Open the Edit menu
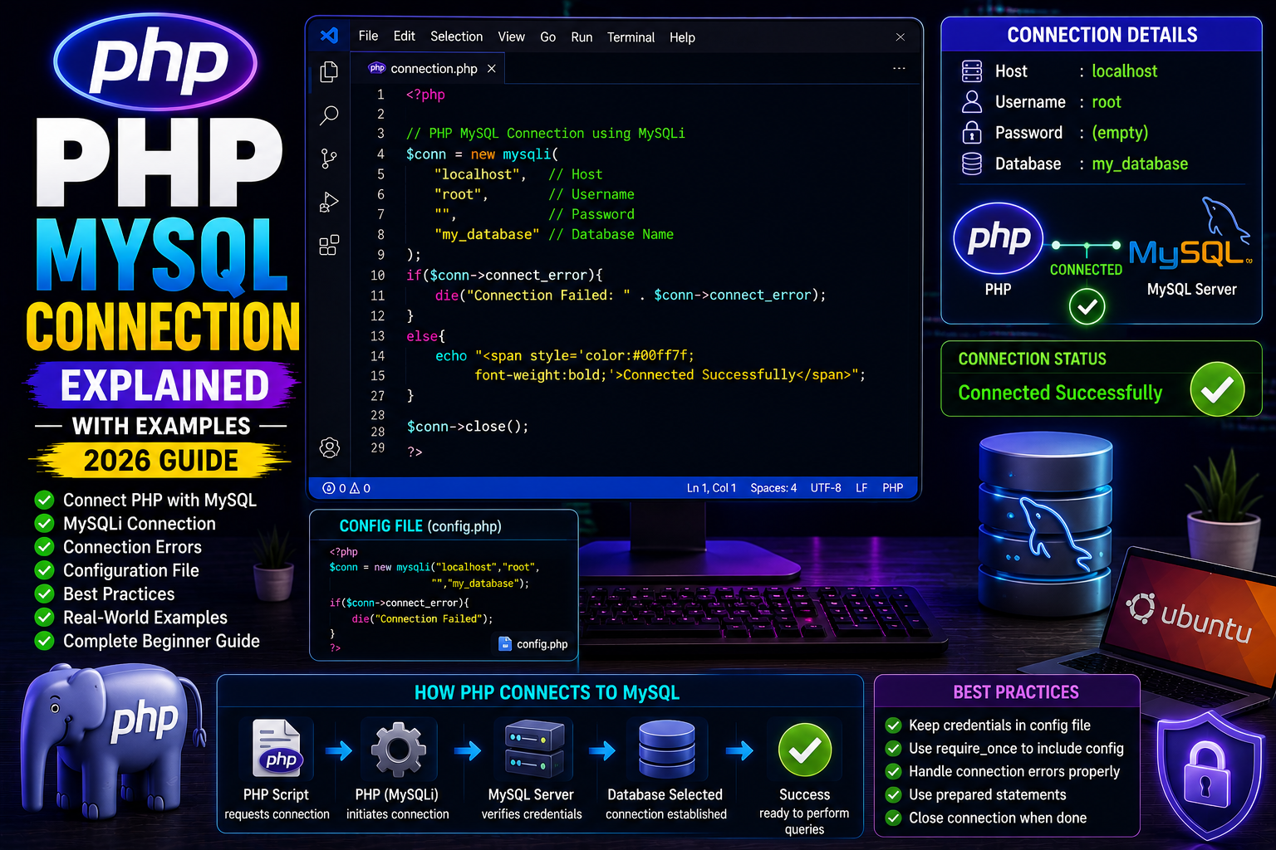The width and height of the screenshot is (1276, 850). (405, 37)
